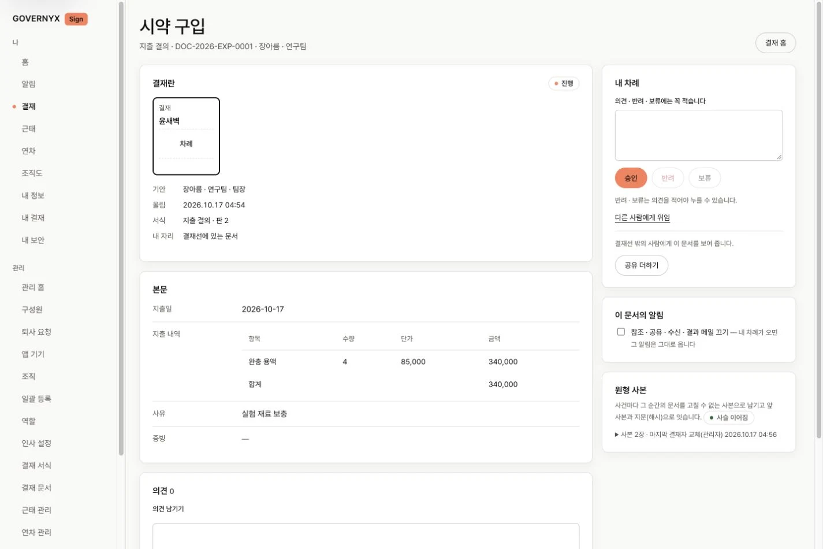Open 내 보안 page
Image resolution: width=823 pixels, height=549 pixels.
click(33, 240)
